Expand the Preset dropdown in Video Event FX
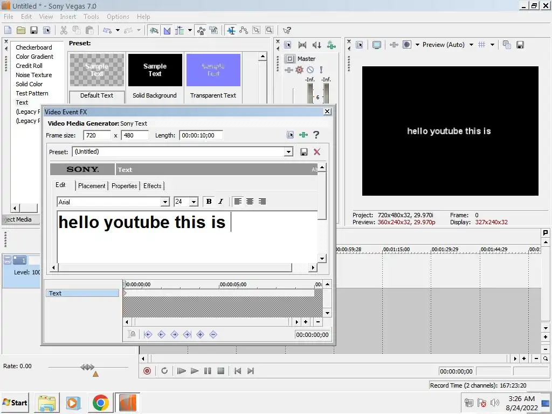Screen dimensions: 552x414 [x=289, y=151]
